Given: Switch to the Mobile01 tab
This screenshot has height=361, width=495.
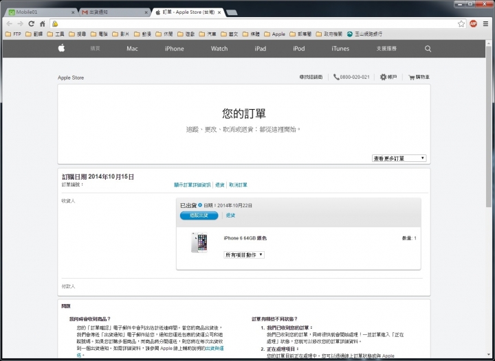Looking at the screenshot, I should [41, 12].
